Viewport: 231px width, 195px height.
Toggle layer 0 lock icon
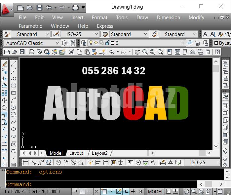click(x=108, y=43)
